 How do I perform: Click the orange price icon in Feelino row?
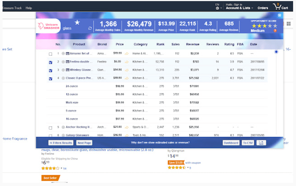pyautogui.click(x=127, y=62)
